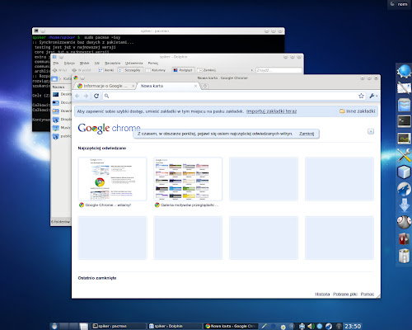Dismiss the tip via the 'Zamknij' link
Image resolution: width=412 pixels, height=330 pixels.
click(307, 134)
